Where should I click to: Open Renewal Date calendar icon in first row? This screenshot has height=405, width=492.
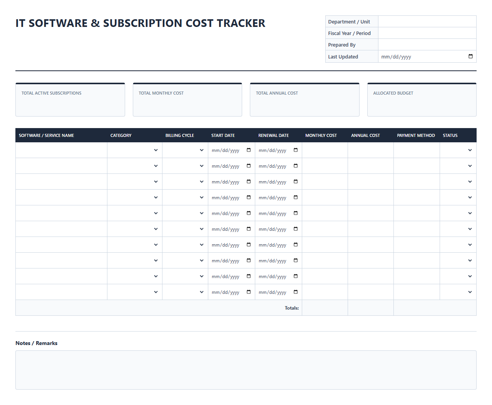296,150
